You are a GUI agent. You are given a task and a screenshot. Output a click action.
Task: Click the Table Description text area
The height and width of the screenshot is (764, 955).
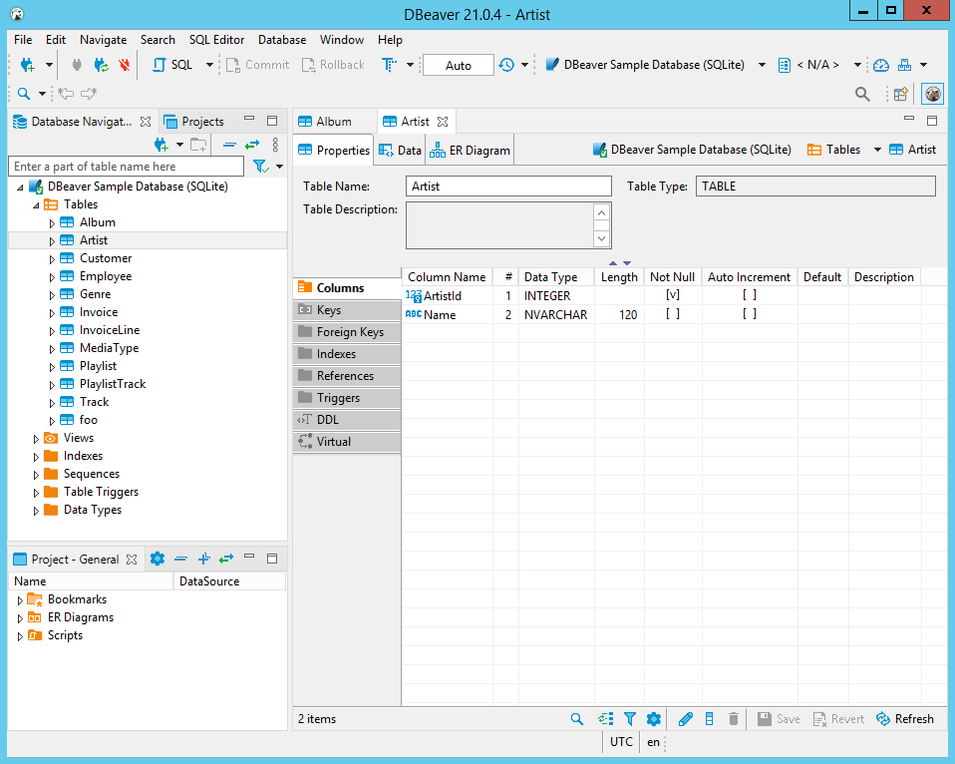(x=500, y=225)
